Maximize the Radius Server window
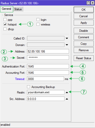95x128 pixels. click(x=88, y=3)
